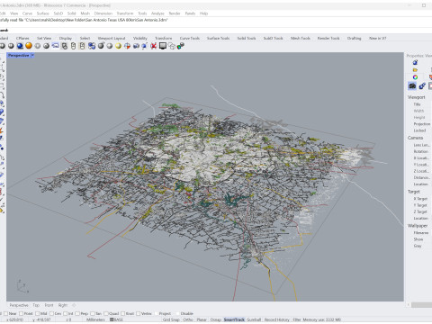Click the RGB colored spheres icon
Image resolution: width=432 pixels, height=324 pixels.
[180, 46]
